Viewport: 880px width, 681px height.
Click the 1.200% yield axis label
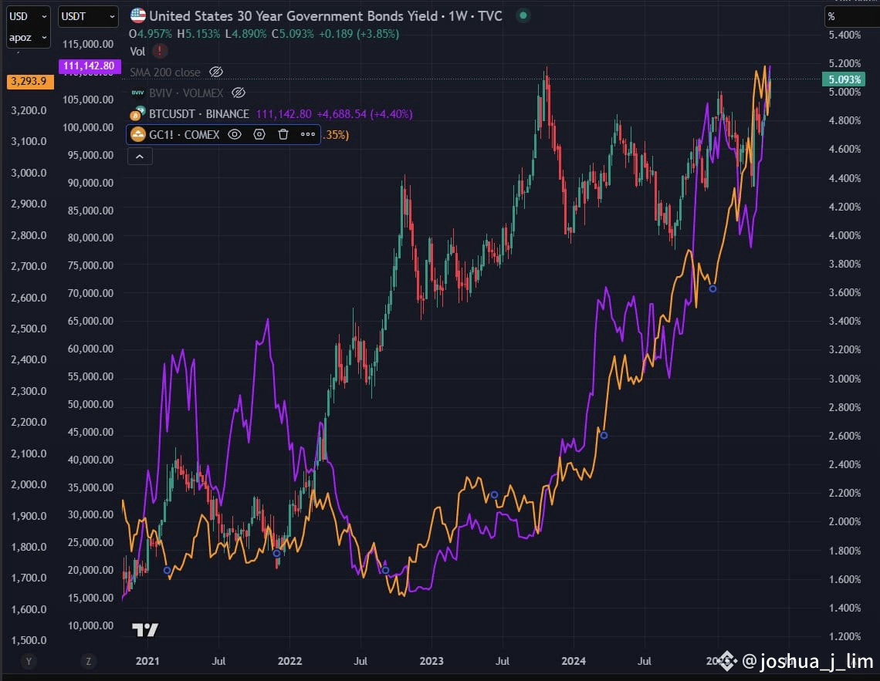[844, 636]
